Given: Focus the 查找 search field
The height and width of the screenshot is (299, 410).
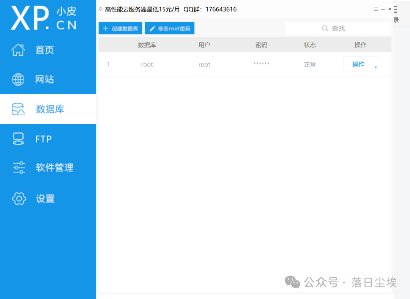Looking at the screenshot, I should (338, 28).
